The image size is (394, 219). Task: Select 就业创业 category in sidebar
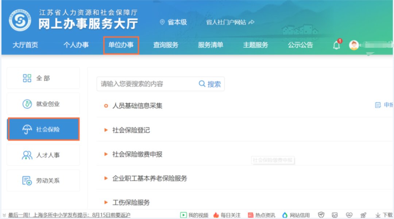[x=43, y=104]
